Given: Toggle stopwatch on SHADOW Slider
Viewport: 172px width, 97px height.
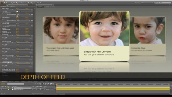Looking at the screenshot, I should click(x=4, y=37).
